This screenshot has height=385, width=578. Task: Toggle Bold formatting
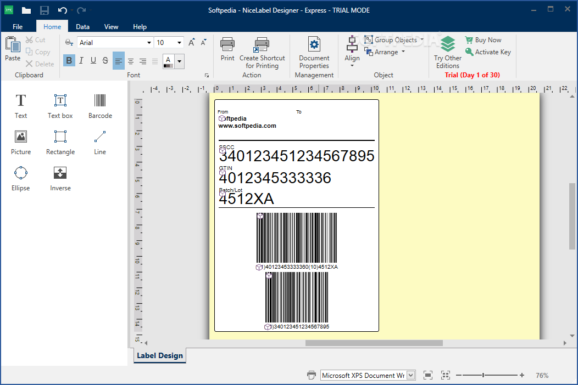pos(69,61)
